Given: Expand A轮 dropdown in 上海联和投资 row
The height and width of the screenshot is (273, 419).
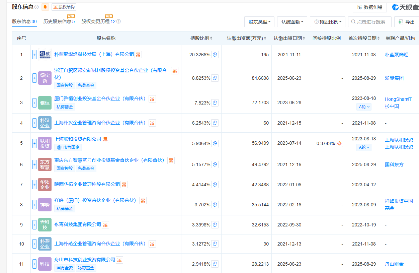Looking at the screenshot, I should [x=364, y=147].
